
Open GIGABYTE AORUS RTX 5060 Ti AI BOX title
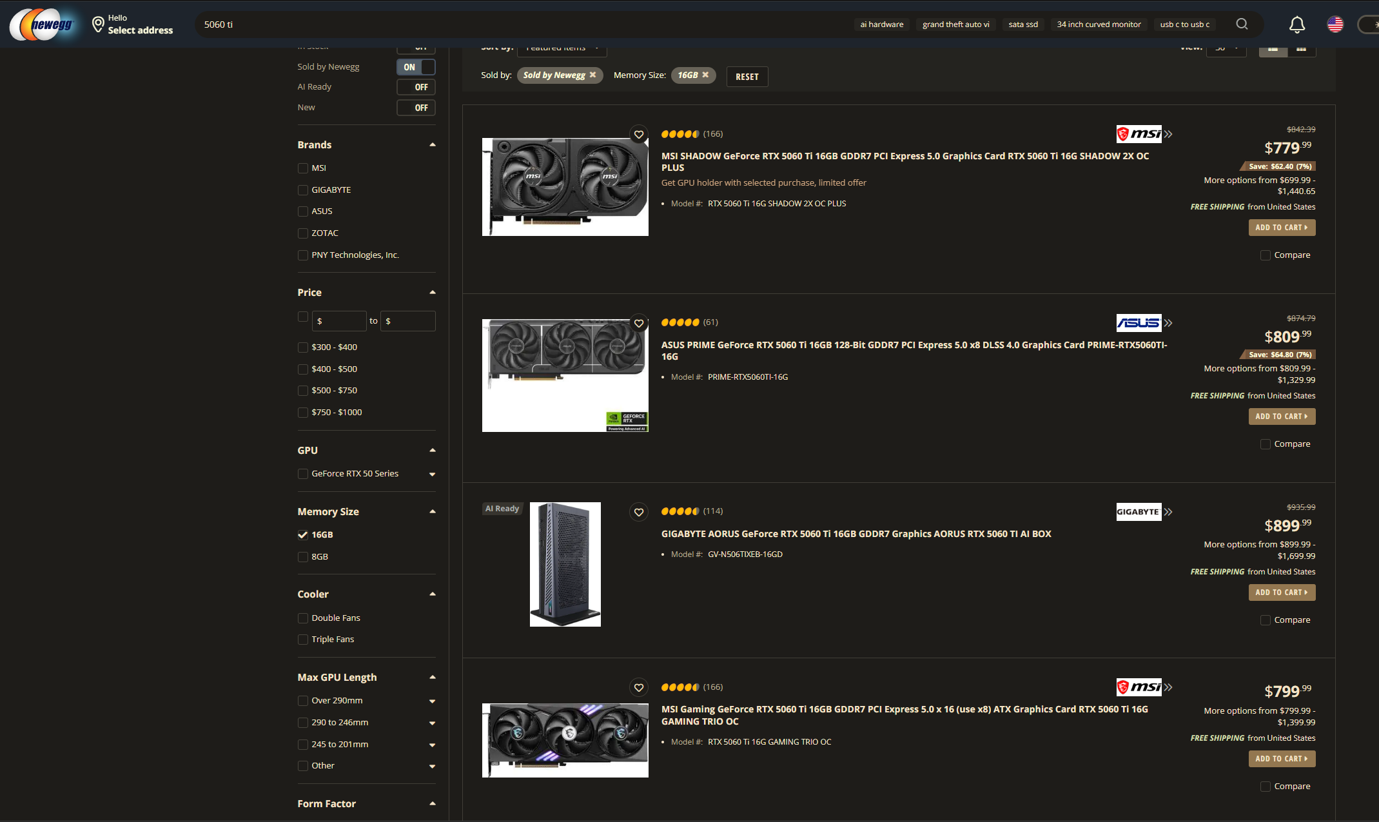[856, 534]
